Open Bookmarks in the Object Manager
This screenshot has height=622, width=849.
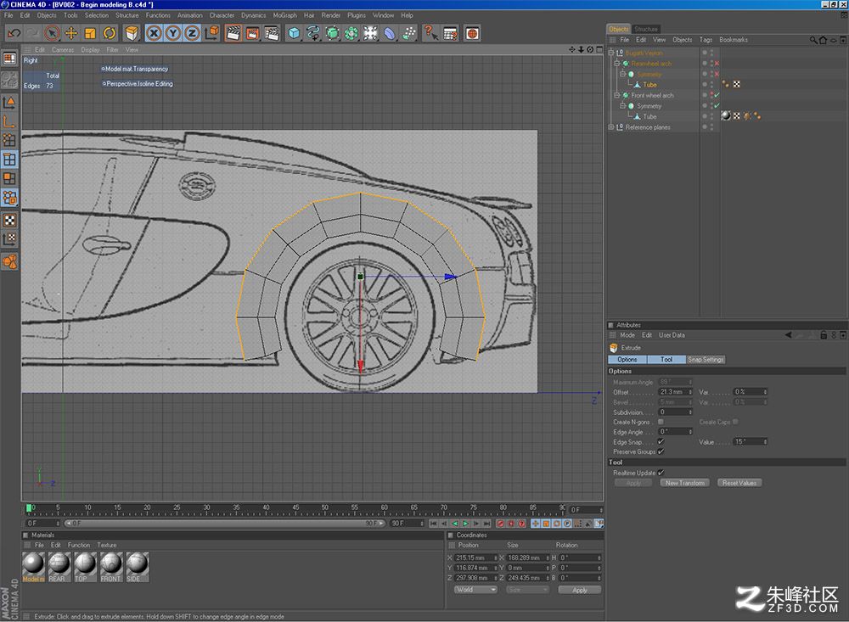pyautogui.click(x=734, y=40)
